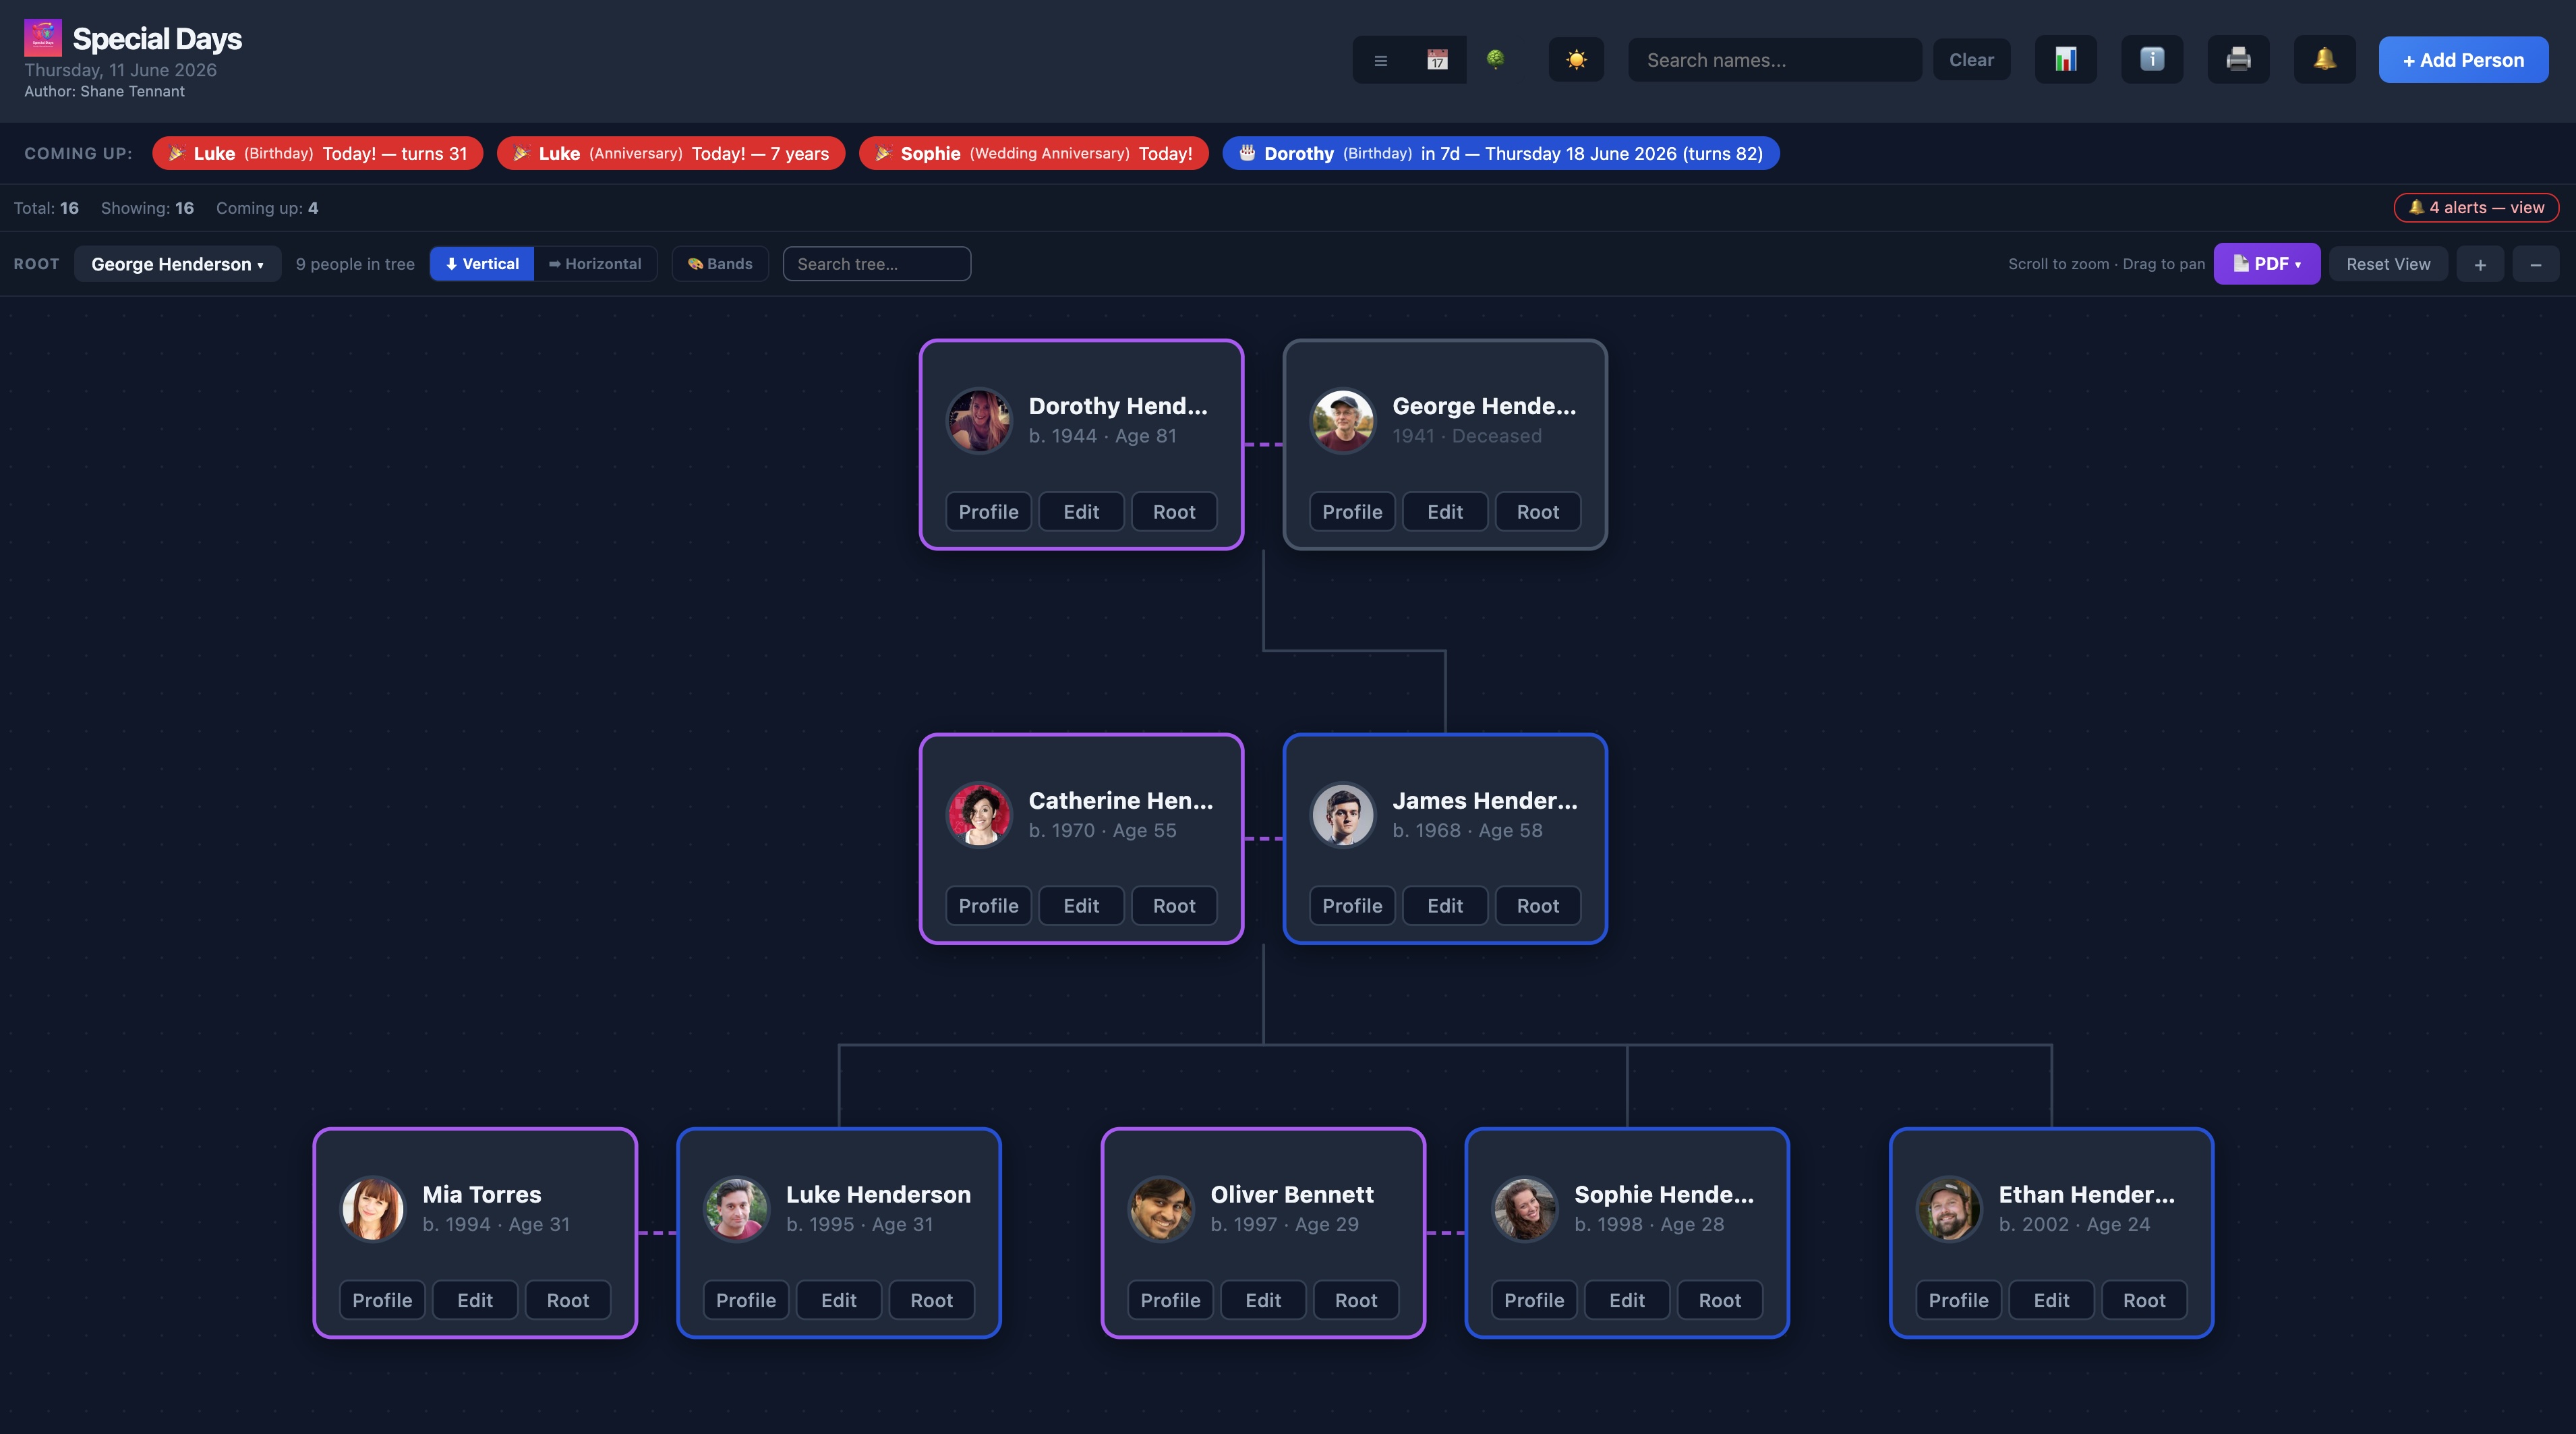This screenshot has width=2576, height=1434.
Task: Open Luke Henderson's Profile
Action: [746, 1300]
